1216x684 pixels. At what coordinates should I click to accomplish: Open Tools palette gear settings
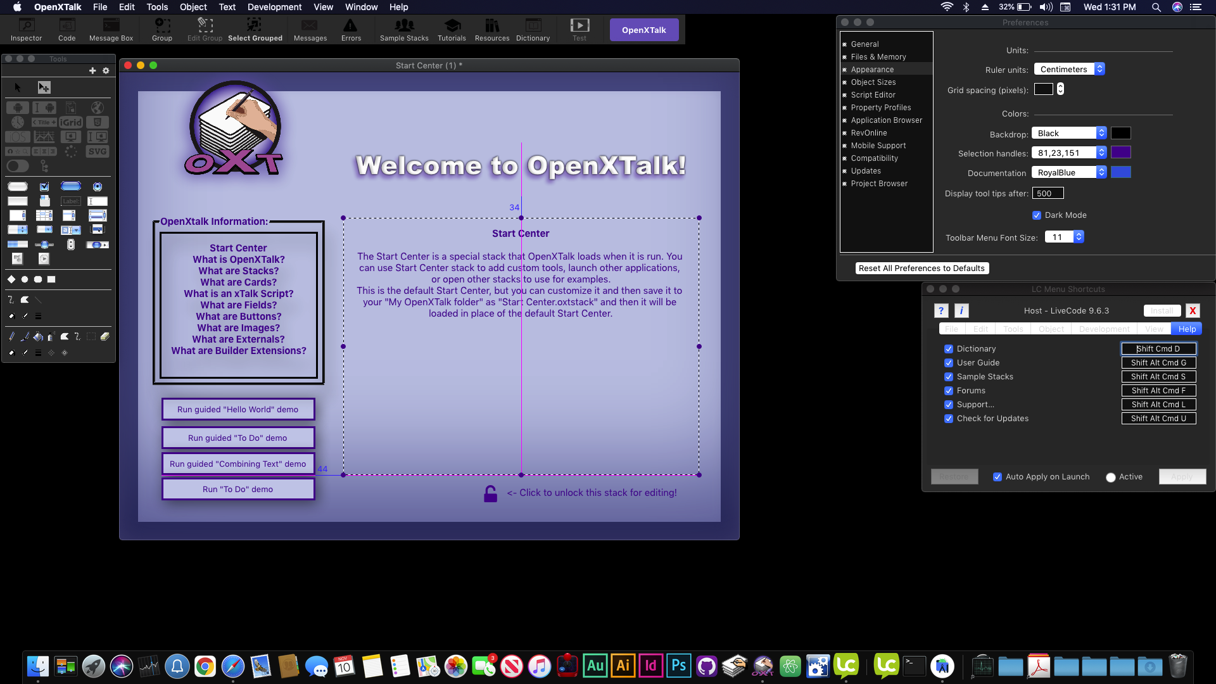[106, 71]
